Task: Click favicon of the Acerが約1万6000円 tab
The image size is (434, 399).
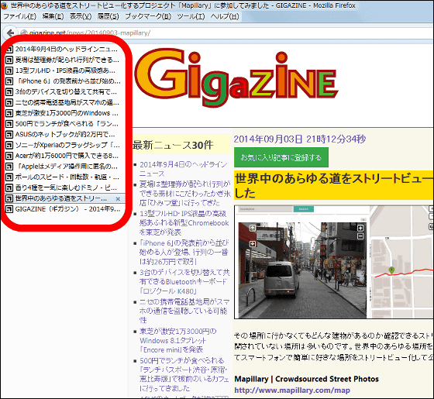Action: pos(9,156)
